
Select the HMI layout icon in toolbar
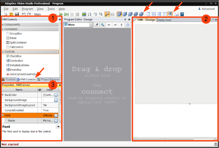coord(170,14)
